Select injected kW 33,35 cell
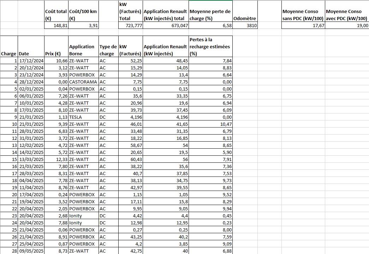 [166, 96]
